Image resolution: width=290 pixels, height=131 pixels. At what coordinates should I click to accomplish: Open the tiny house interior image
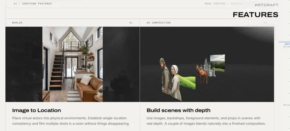pyautogui.click(x=73, y=64)
